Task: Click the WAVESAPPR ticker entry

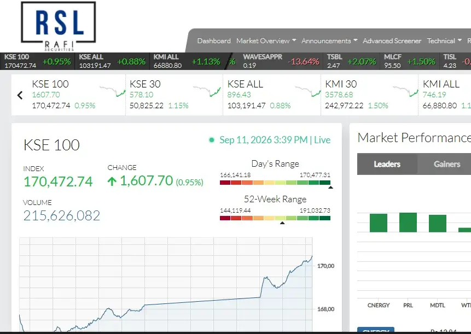Action: 281,61
